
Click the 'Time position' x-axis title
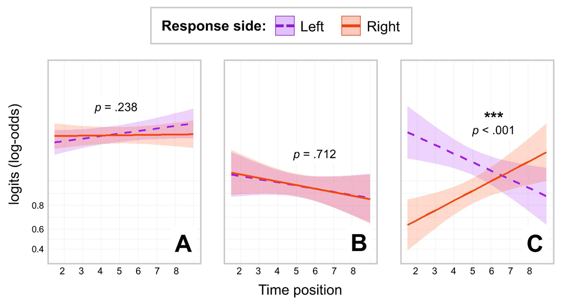click(300, 290)
